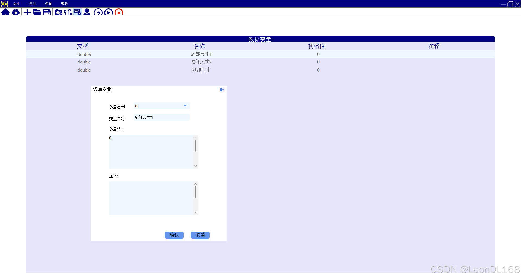521x278 pixels.
Task: Click the plus icon to create new
Action: [27, 12]
